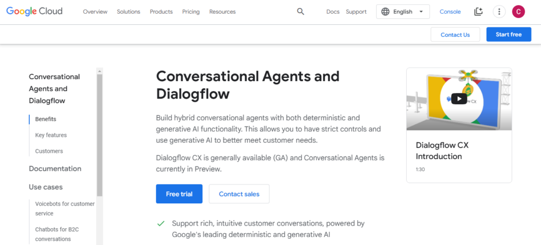Open the Overview menu item
Viewport: 541px width, 245px height.
tap(95, 12)
